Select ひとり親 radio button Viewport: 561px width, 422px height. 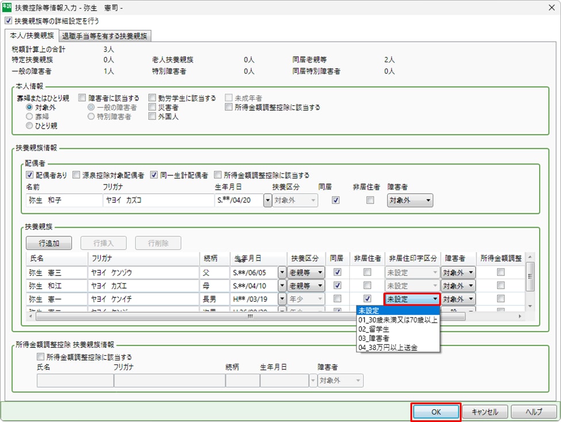pos(29,125)
